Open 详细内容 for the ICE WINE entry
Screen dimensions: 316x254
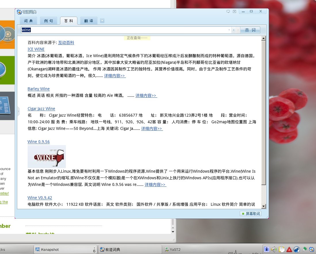tap(115, 76)
